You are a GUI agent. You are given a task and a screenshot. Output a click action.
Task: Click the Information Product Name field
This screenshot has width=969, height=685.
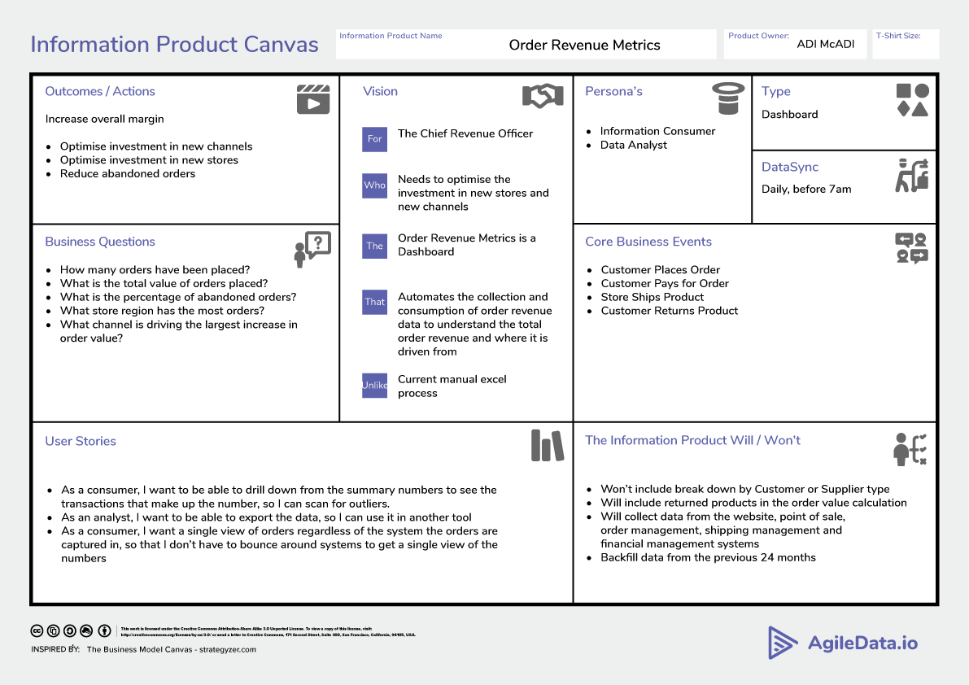click(526, 44)
